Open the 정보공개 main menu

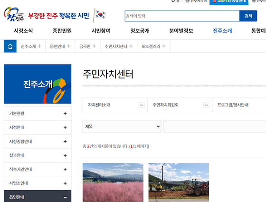pyautogui.click(x=140, y=31)
